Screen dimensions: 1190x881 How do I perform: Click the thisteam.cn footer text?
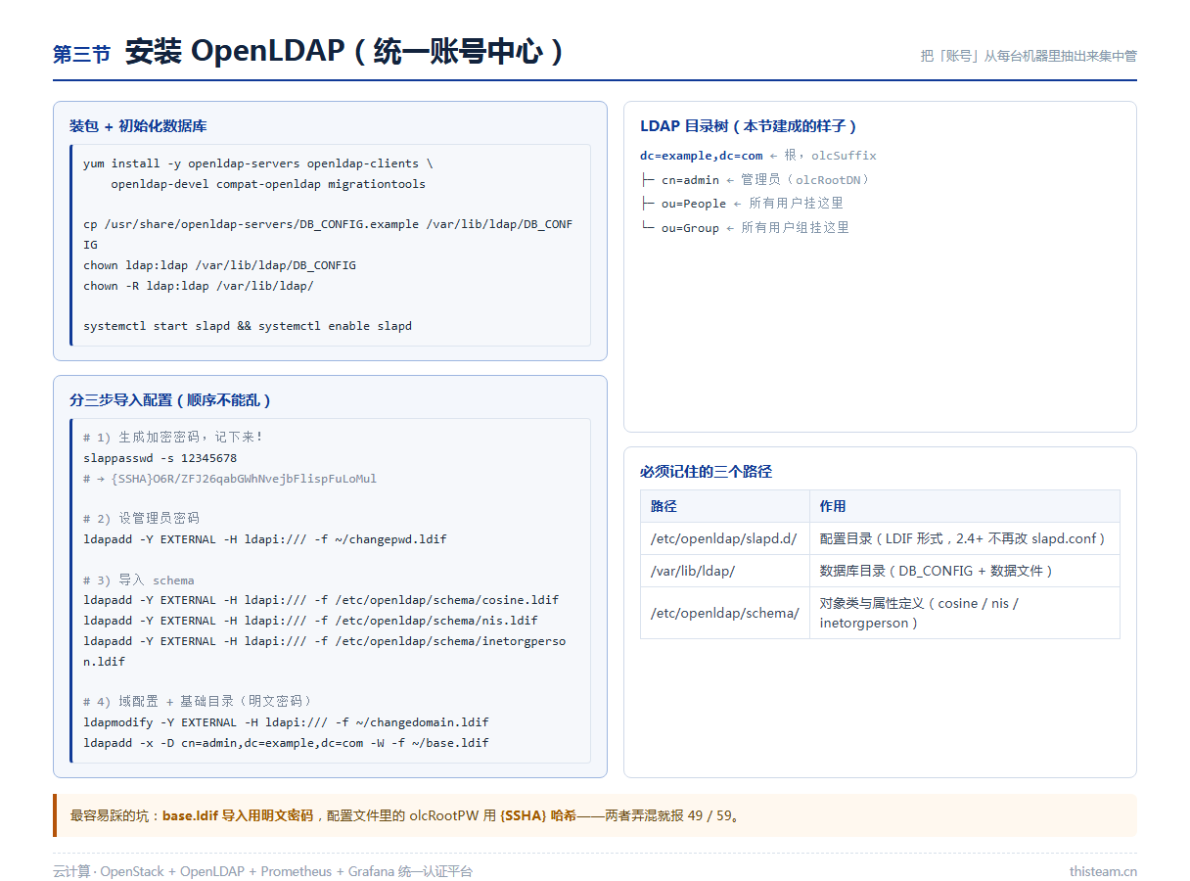click(x=1103, y=871)
